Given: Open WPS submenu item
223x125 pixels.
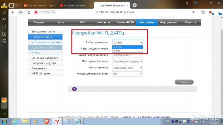Looking at the screenshot, I should click(x=45, y=53).
